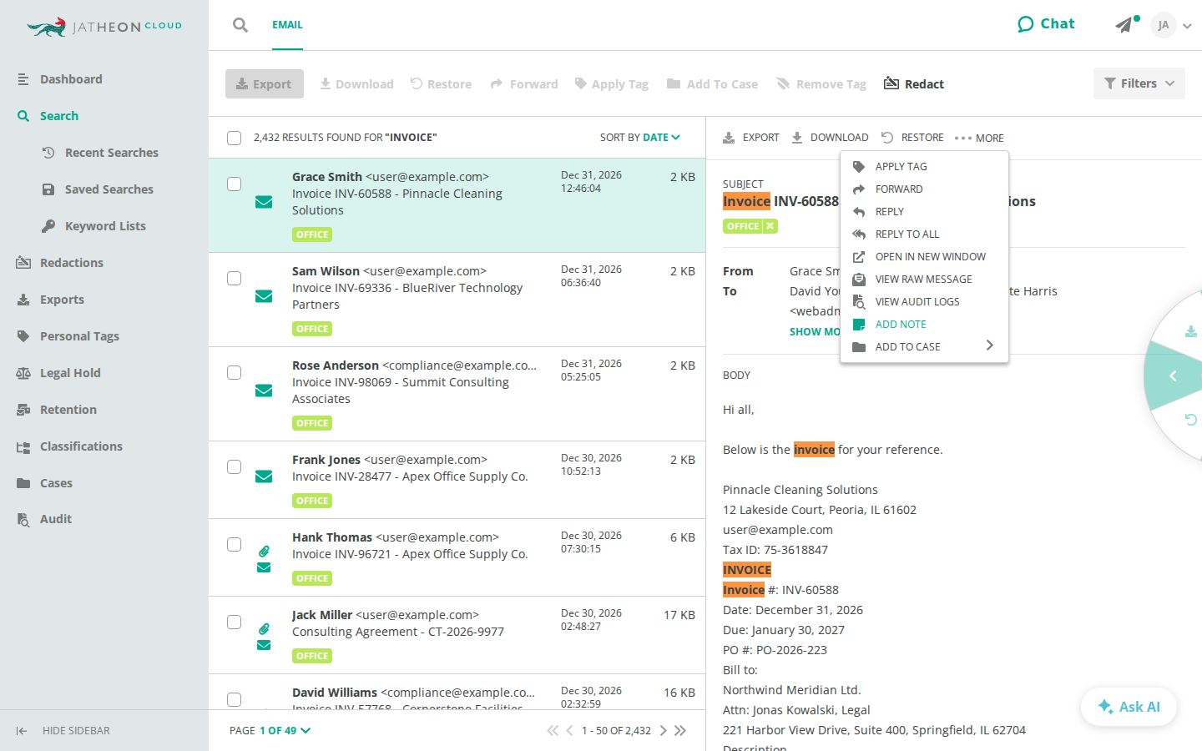
Task: Click the Redact toolbar button
Action: pyautogui.click(x=914, y=84)
